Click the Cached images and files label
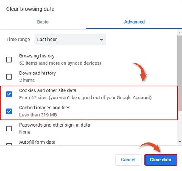182x171 pixels. pyautogui.click(x=45, y=108)
